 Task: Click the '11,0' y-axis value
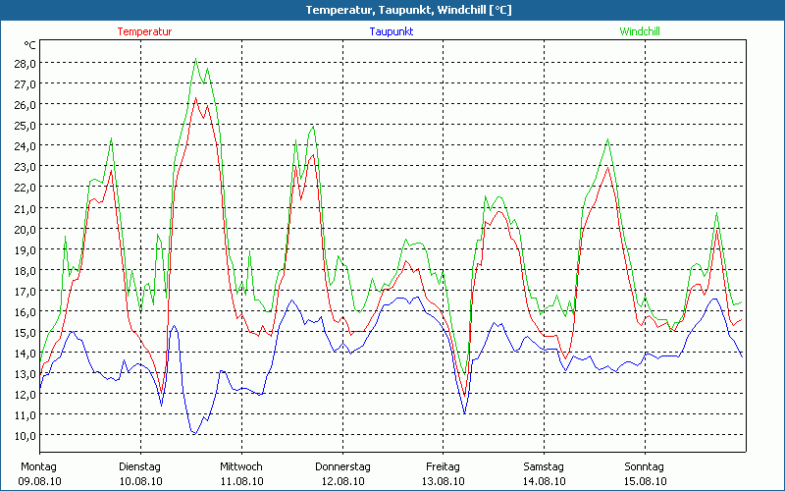26,415
